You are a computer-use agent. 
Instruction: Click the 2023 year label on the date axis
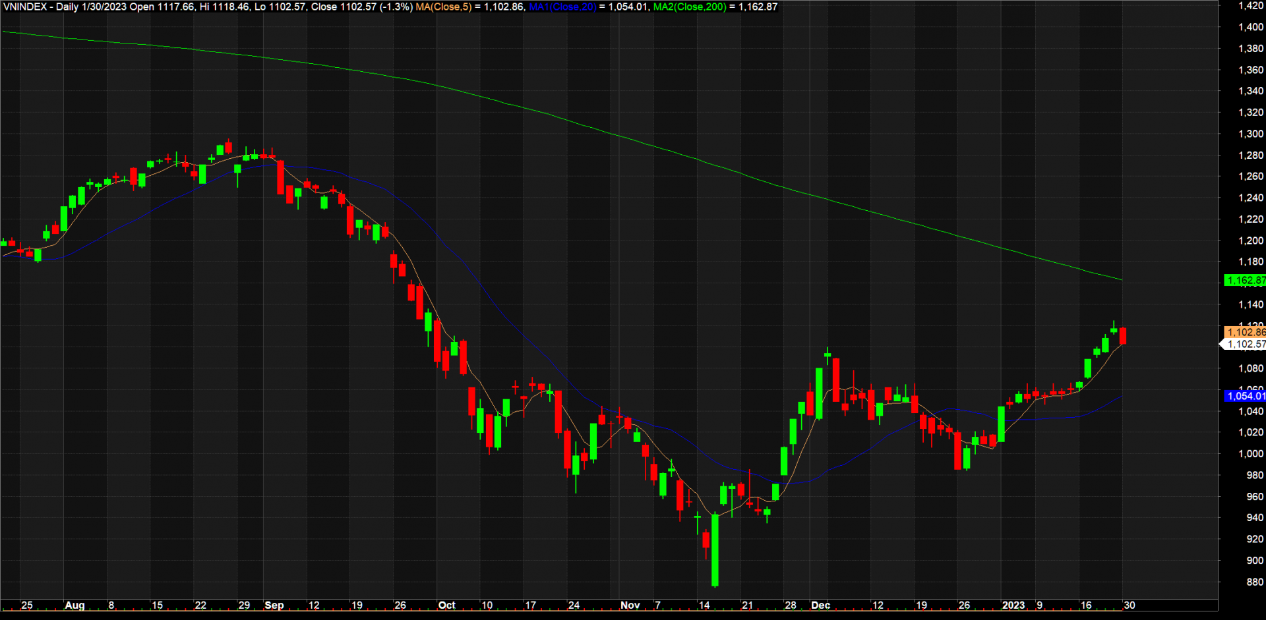1013,605
